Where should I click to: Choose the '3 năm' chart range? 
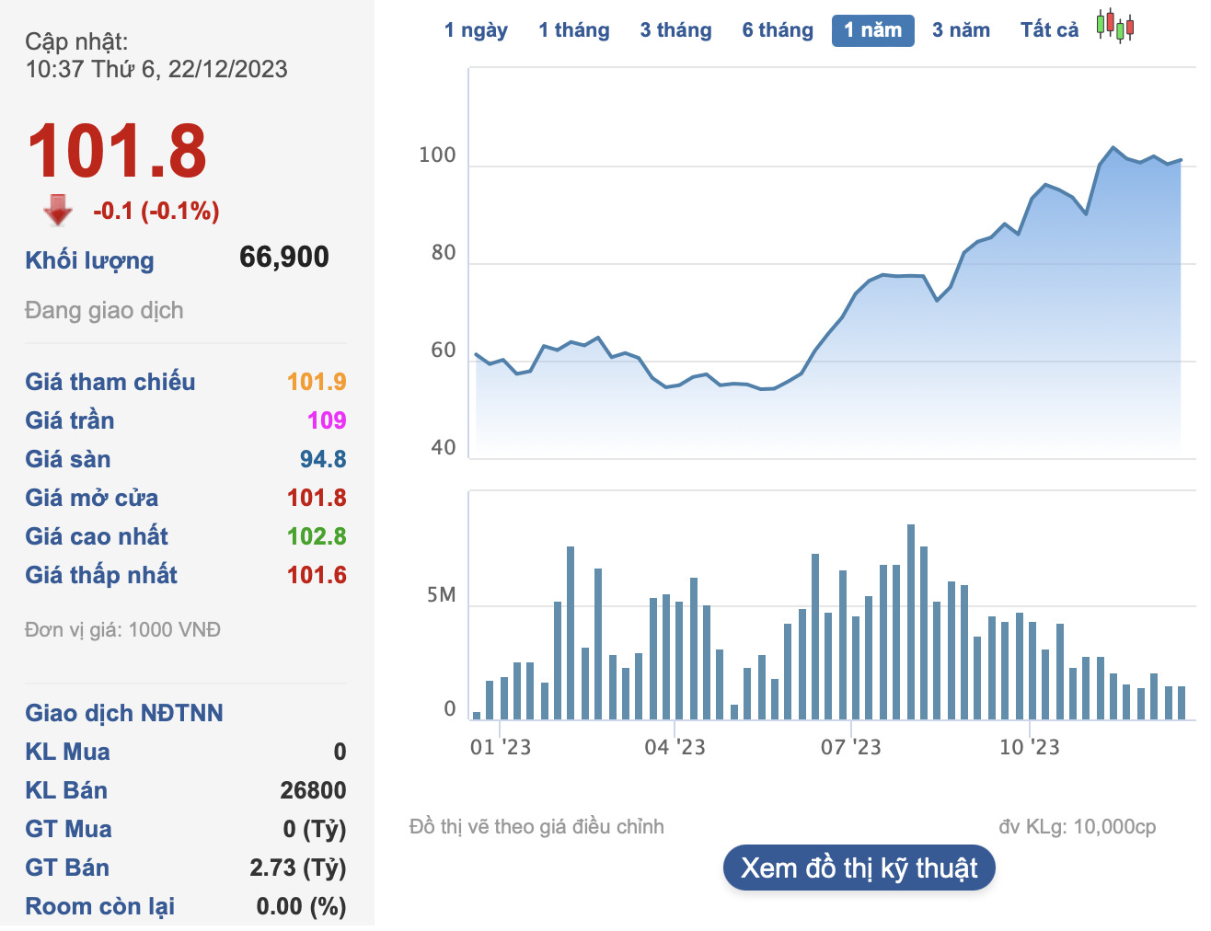[x=961, y=30]
